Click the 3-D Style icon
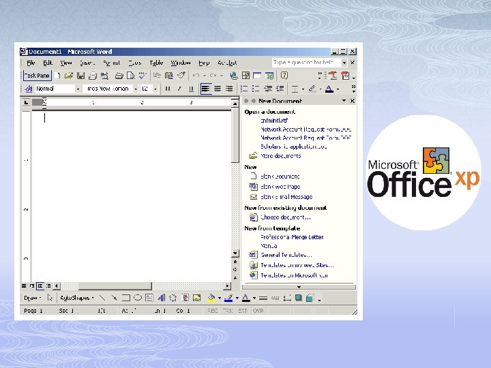This screenshot has height=368, width=491. (310, 298)
